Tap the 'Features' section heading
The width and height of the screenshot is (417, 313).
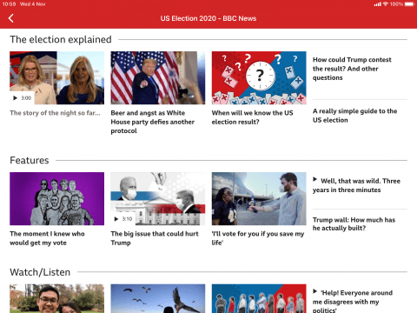(x=30, y=160)
